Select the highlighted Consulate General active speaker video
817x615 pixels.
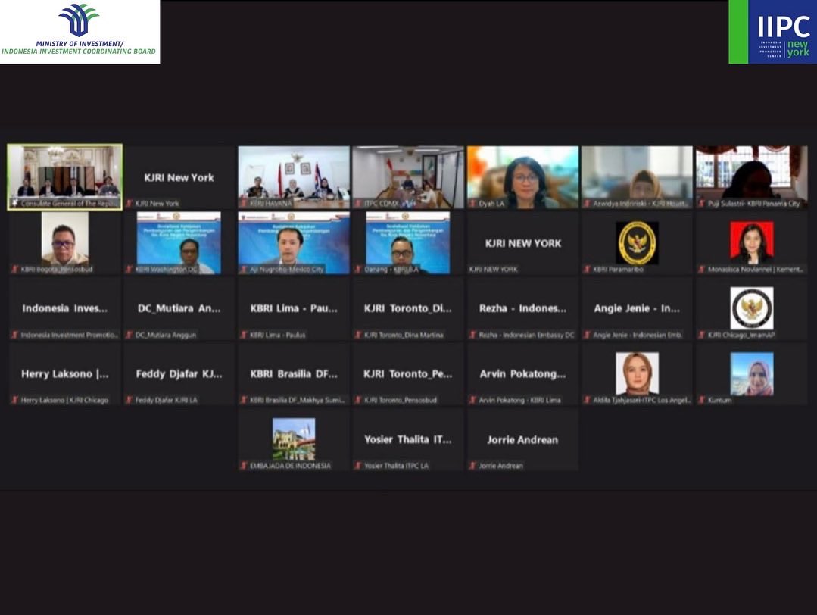pos(65,177)
